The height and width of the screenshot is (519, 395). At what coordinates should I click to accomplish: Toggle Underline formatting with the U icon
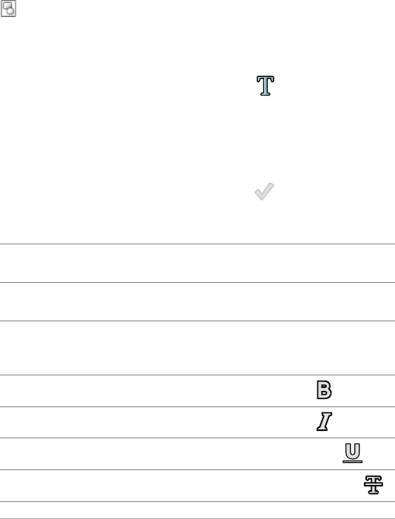[352, 453]
